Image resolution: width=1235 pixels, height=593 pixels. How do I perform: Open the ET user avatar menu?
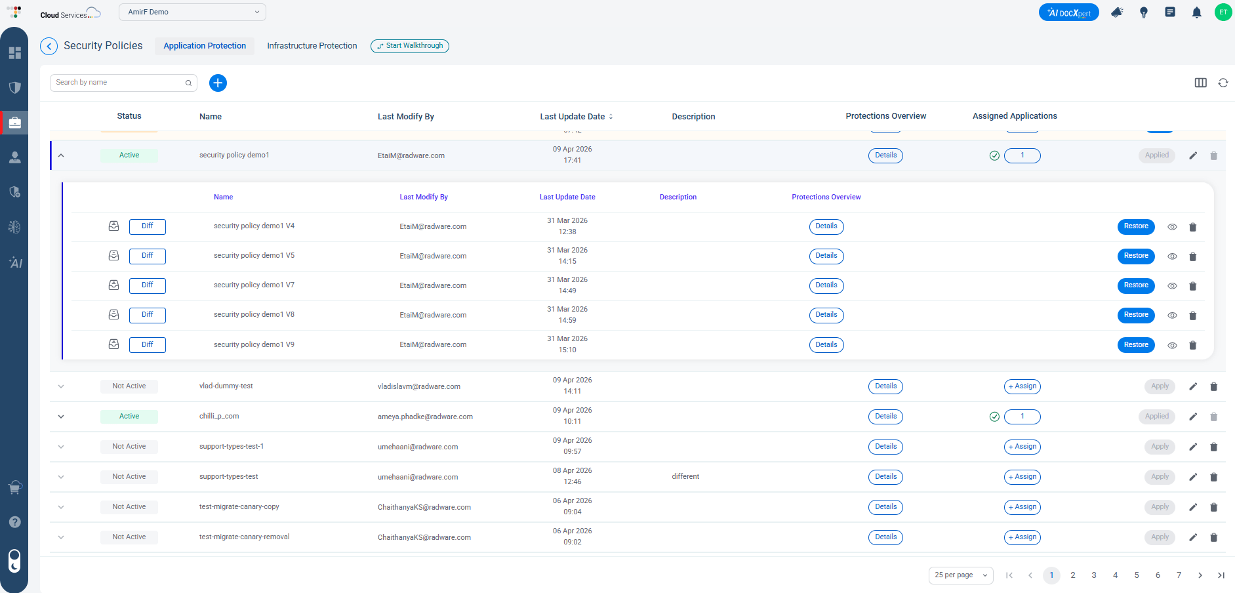click(x=1223, y=12)
